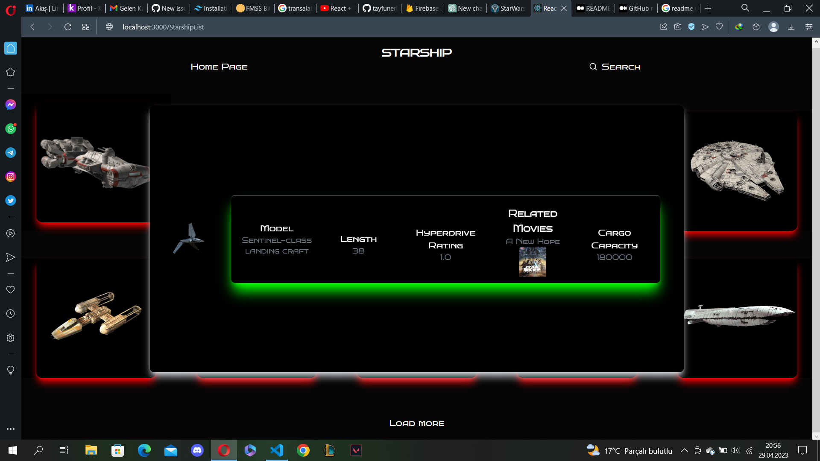The image size is (820, 461).
Task: Open the profile account icon
Action: [773, 27]
